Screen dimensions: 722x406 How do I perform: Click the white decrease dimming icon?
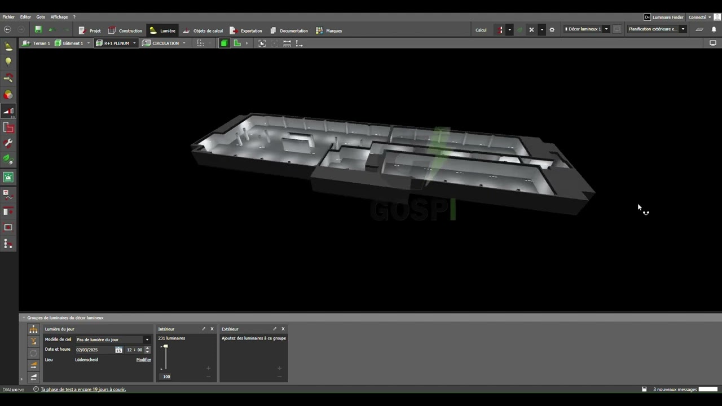34,377
